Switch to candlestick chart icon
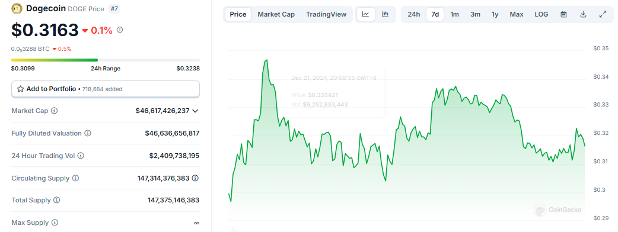Viewport: 618px width, 232px height. (x=385, y=15)
